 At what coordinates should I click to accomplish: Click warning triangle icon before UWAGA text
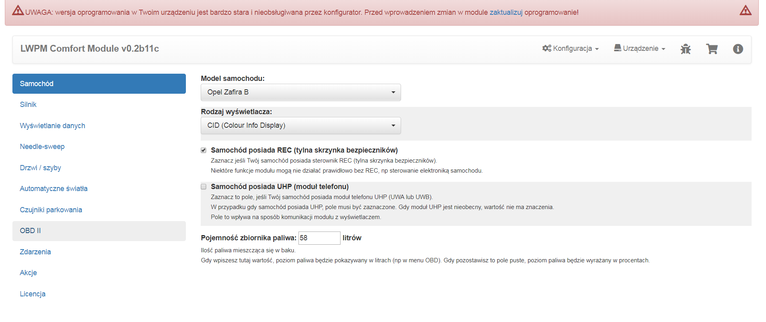[x=18, y=10]
